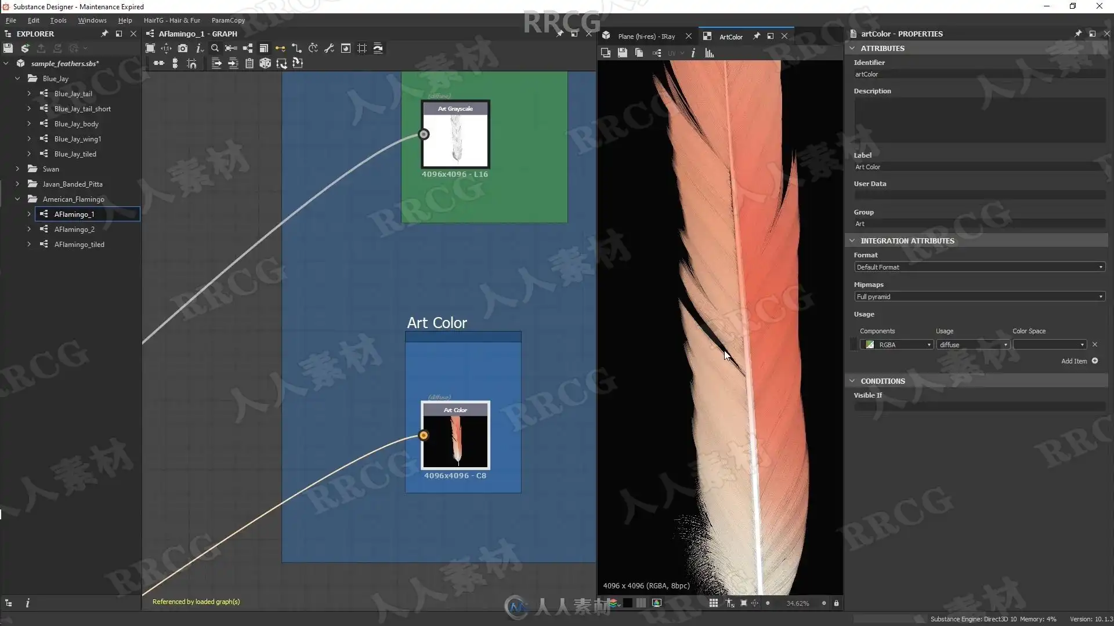The image size is (1114, 626).
Task: Select the Art Grayscale node thumbnail
Action: [x=455, y=139]
